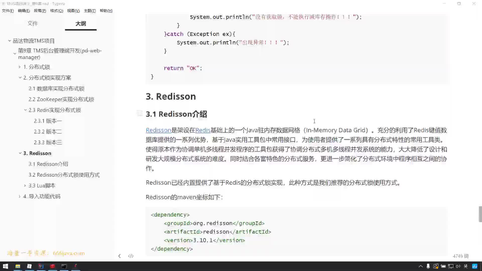Viewport: 482px width, 271px height.
Task: Open the 编辑 menu
Action: [24, 11]
